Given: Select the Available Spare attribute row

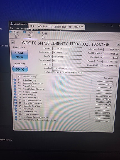Looking at the screenshot, I should tap(63, 86).
